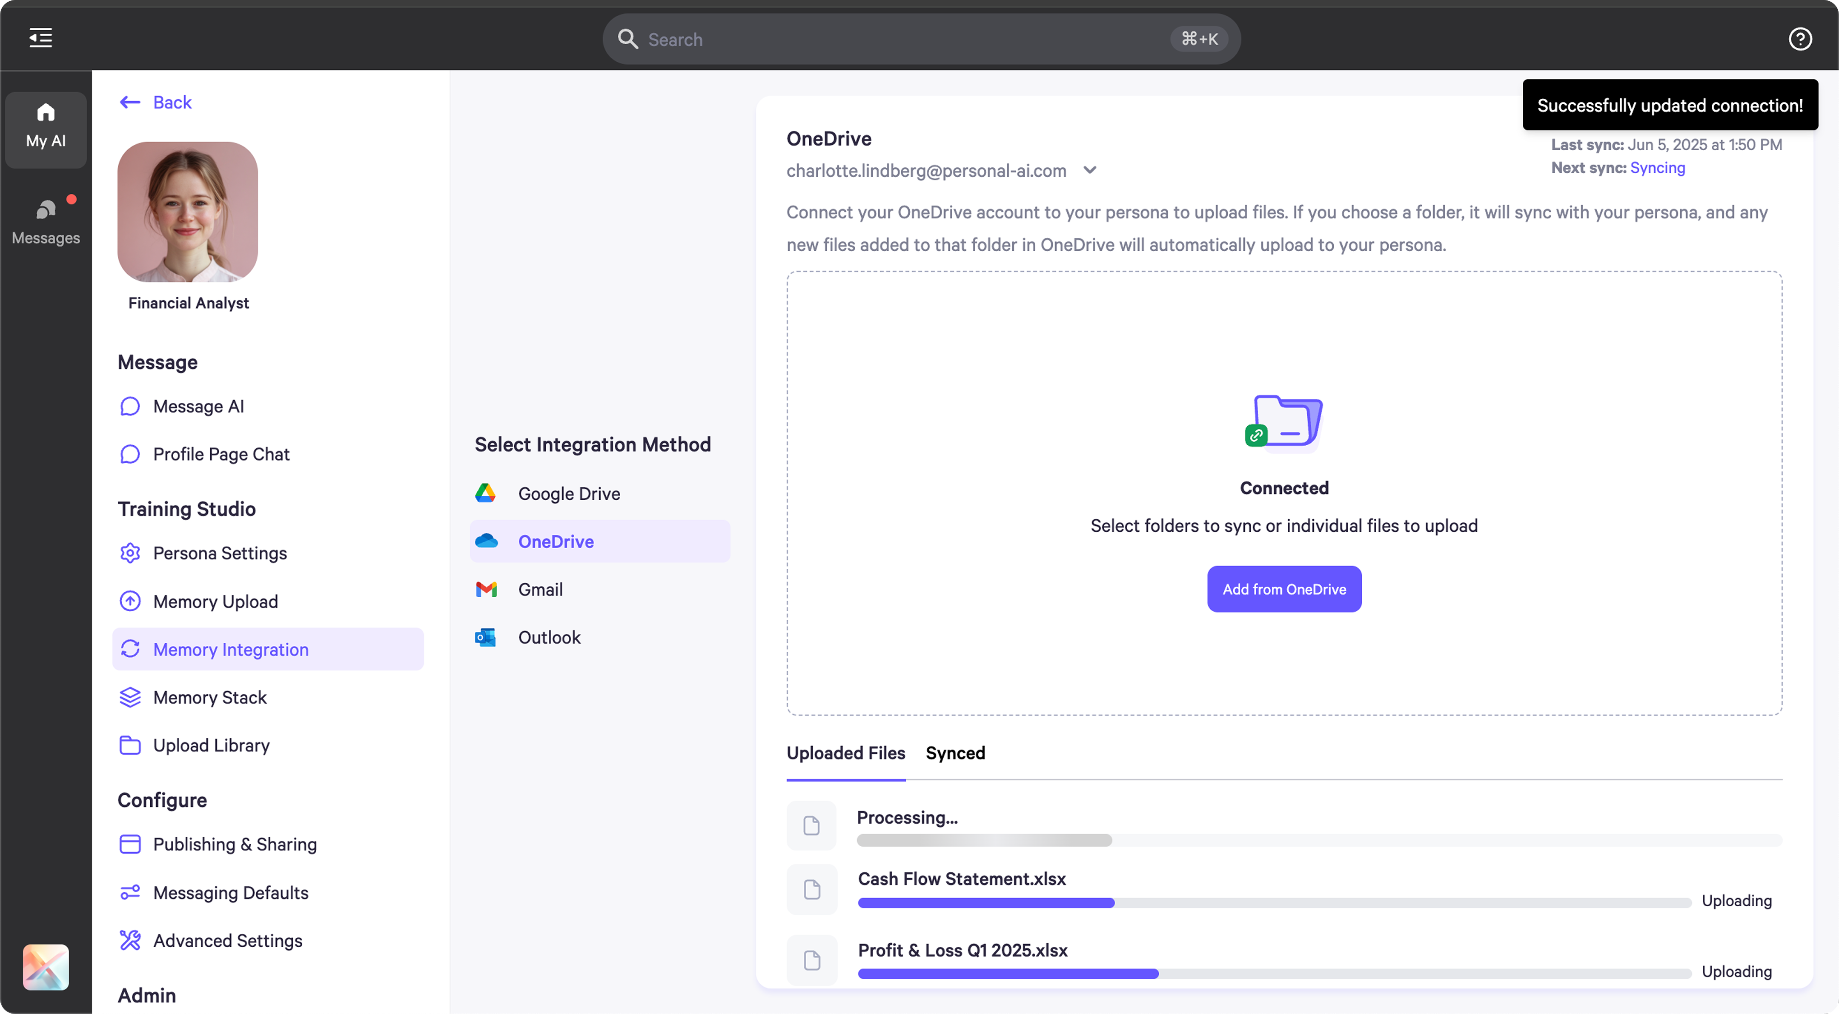Open the Upload Library
This screenshot has width=1839, height=1014.
pos(211,745)
